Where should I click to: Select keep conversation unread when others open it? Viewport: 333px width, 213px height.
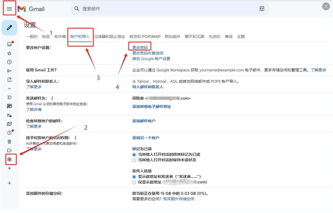click(134, 160)
